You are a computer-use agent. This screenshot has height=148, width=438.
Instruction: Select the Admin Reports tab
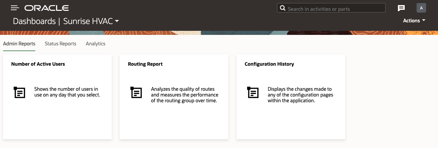[x=19, y=44]
